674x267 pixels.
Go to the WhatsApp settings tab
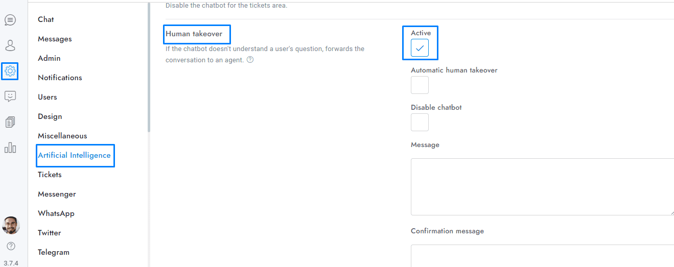coord(56,213)
